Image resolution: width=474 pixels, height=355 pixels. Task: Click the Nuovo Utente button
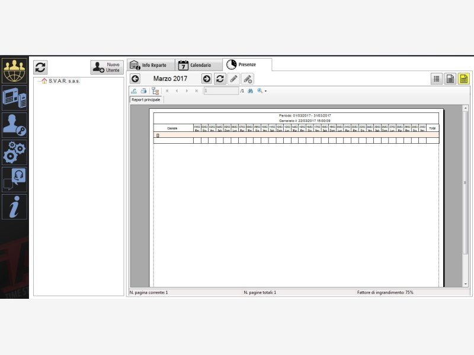click(x=107, y=67)
